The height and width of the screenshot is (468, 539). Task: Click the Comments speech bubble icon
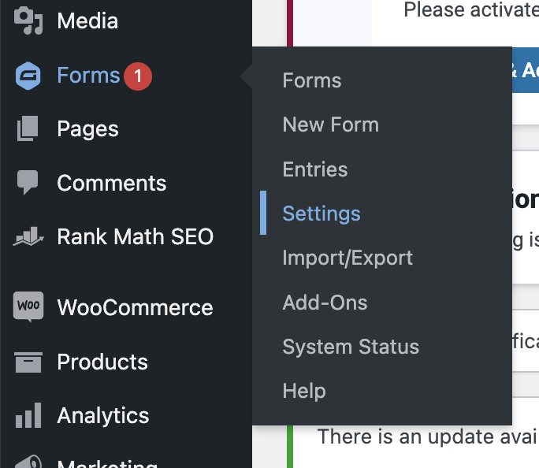(28, 182)
